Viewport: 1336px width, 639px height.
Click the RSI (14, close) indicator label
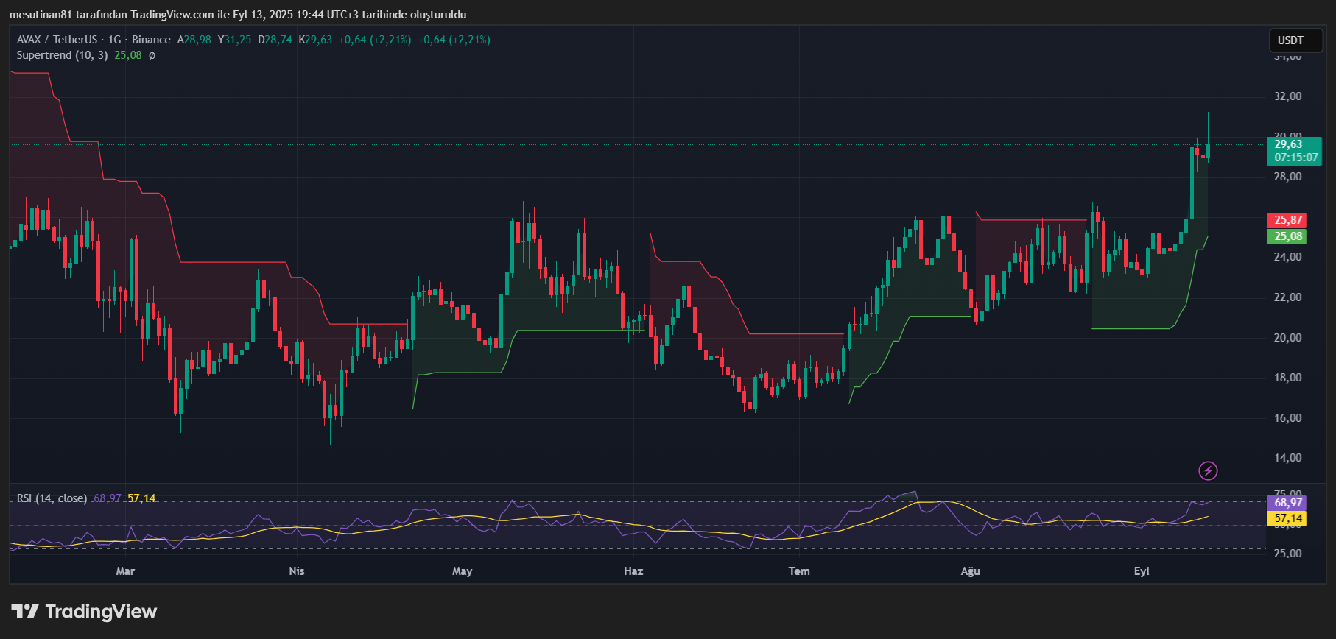(x=52, y=498)
